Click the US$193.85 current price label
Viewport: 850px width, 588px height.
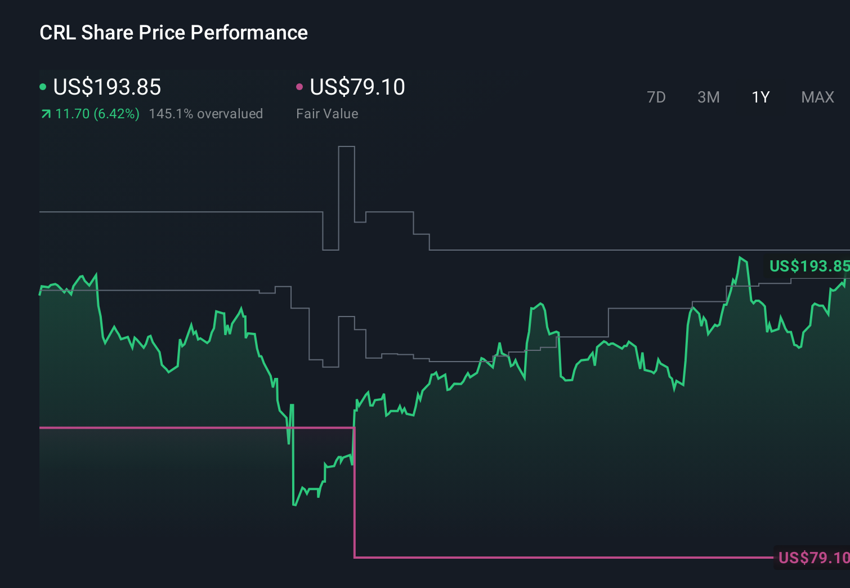107,87
